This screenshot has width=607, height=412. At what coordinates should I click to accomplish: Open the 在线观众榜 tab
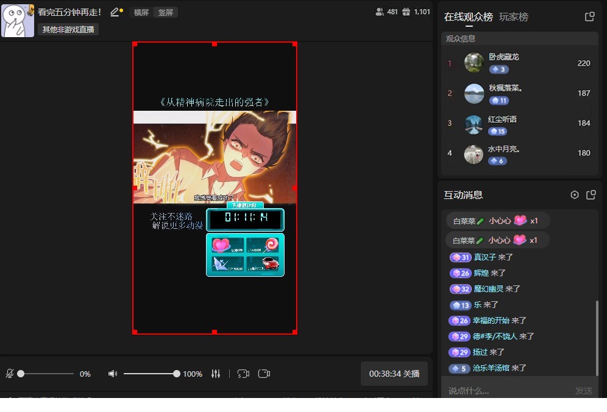[x=469, y=17]
